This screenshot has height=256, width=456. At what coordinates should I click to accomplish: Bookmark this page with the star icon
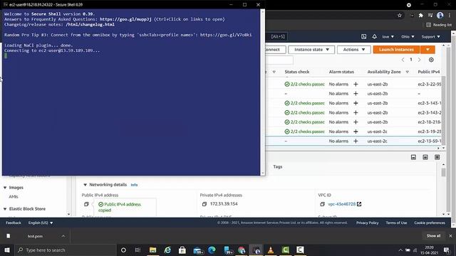click(400, 16)
